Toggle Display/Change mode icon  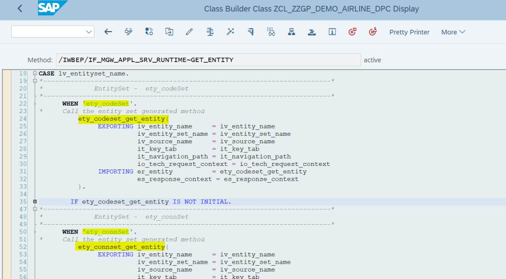(128, 32)
